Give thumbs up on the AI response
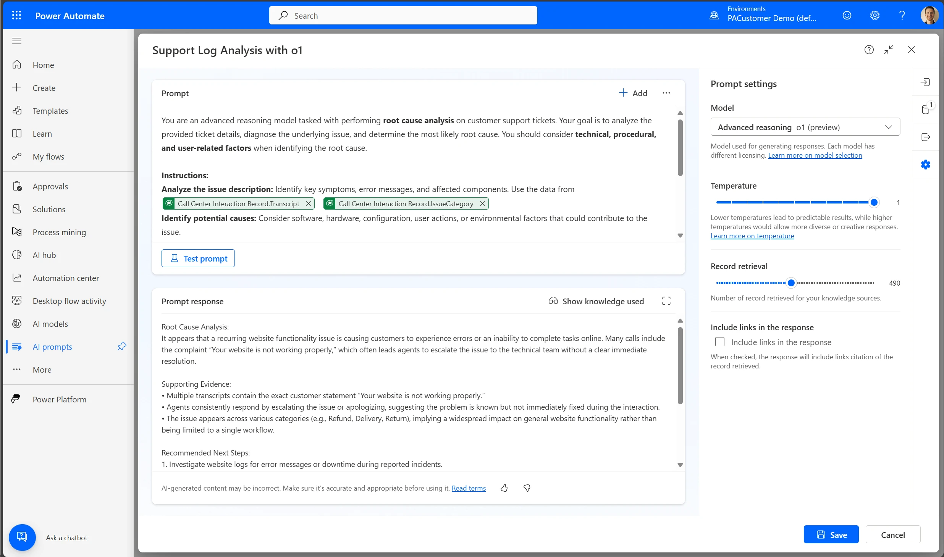 pos(504,488)
